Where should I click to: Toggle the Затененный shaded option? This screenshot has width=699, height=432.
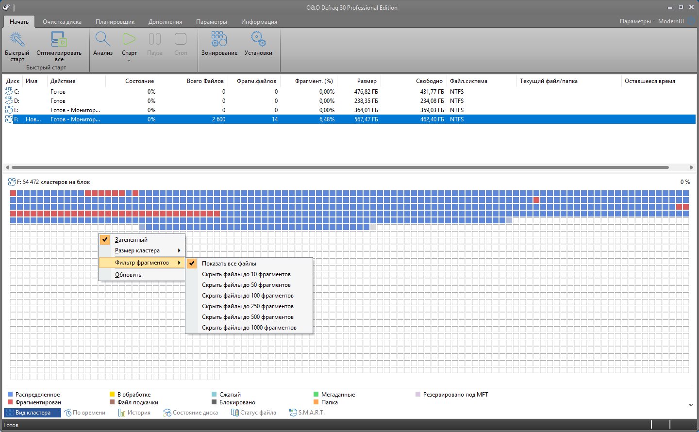click(131, 240)
